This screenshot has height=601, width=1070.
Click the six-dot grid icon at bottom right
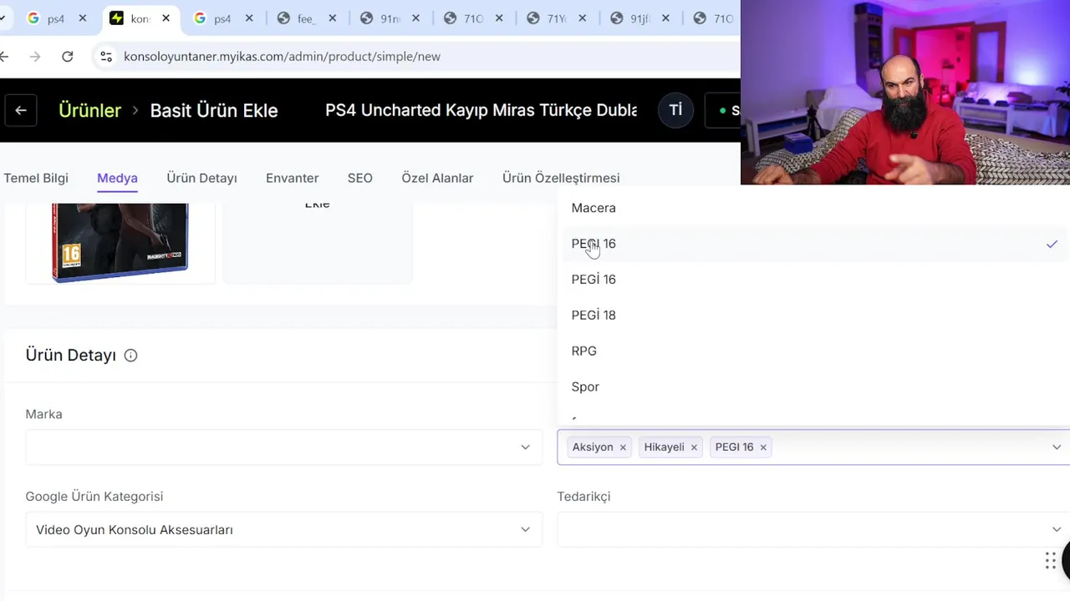(x=1051, y=560)
